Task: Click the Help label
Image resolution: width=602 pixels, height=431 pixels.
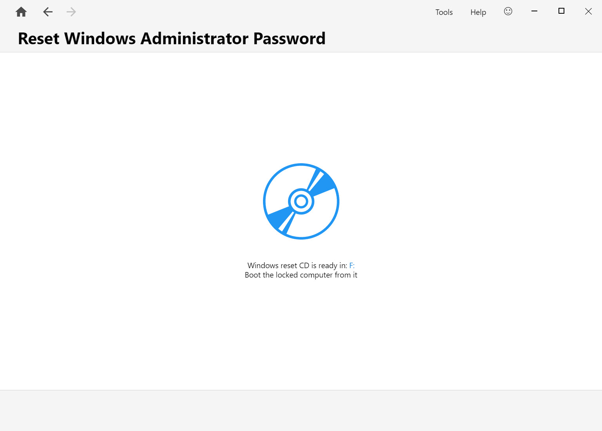Action: click(x=478, y=12)
